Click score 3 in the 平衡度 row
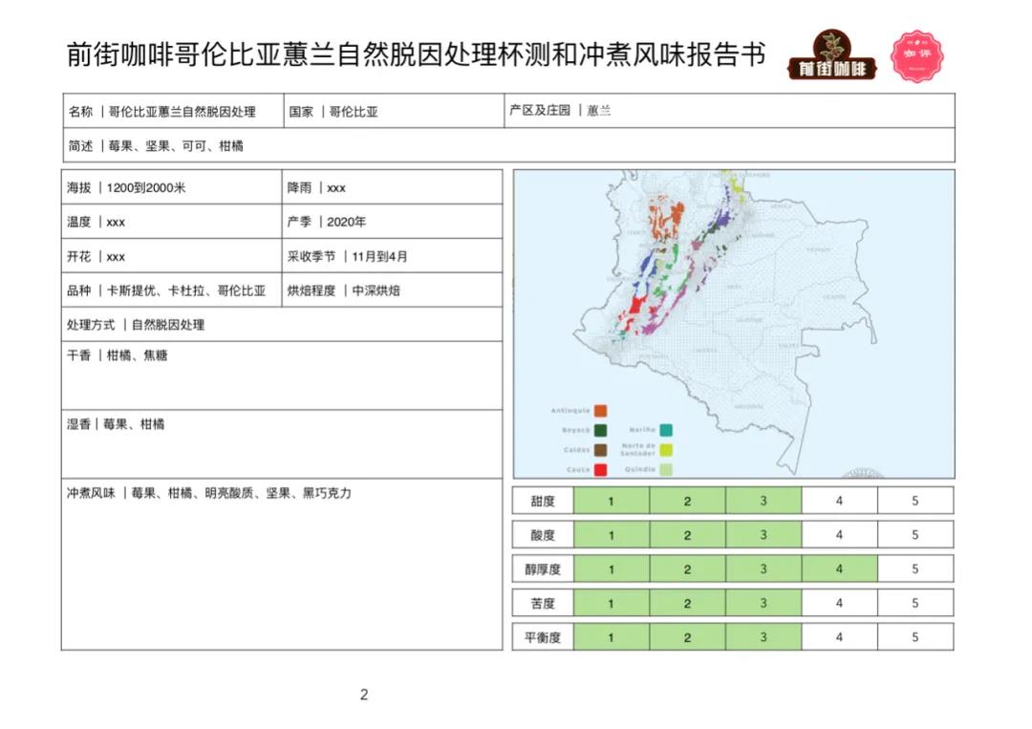Viewport: 1032px width, 729px height. (763, 637)
